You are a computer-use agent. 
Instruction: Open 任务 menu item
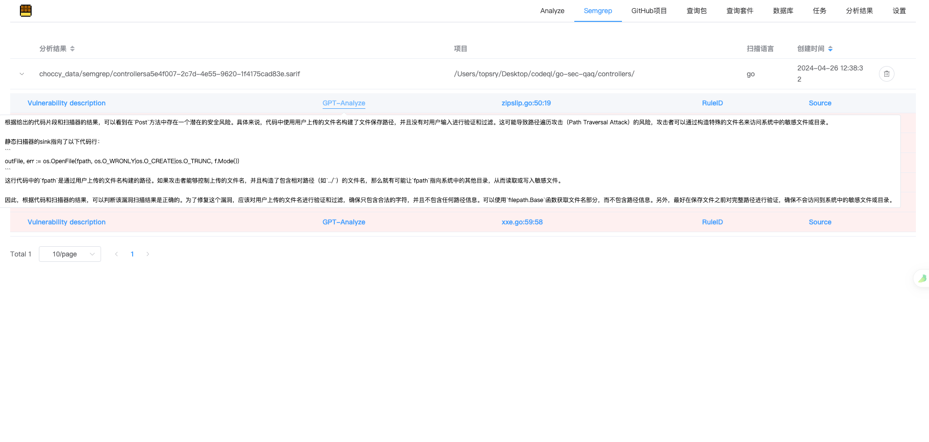tap(820, 11)
